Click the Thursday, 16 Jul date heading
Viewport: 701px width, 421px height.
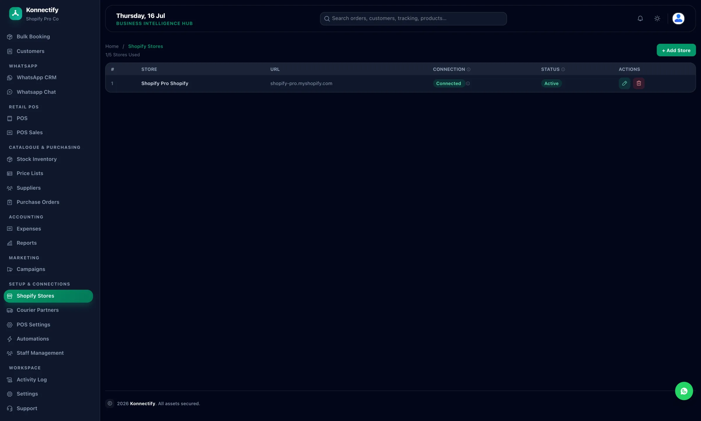tap(140, 16)
